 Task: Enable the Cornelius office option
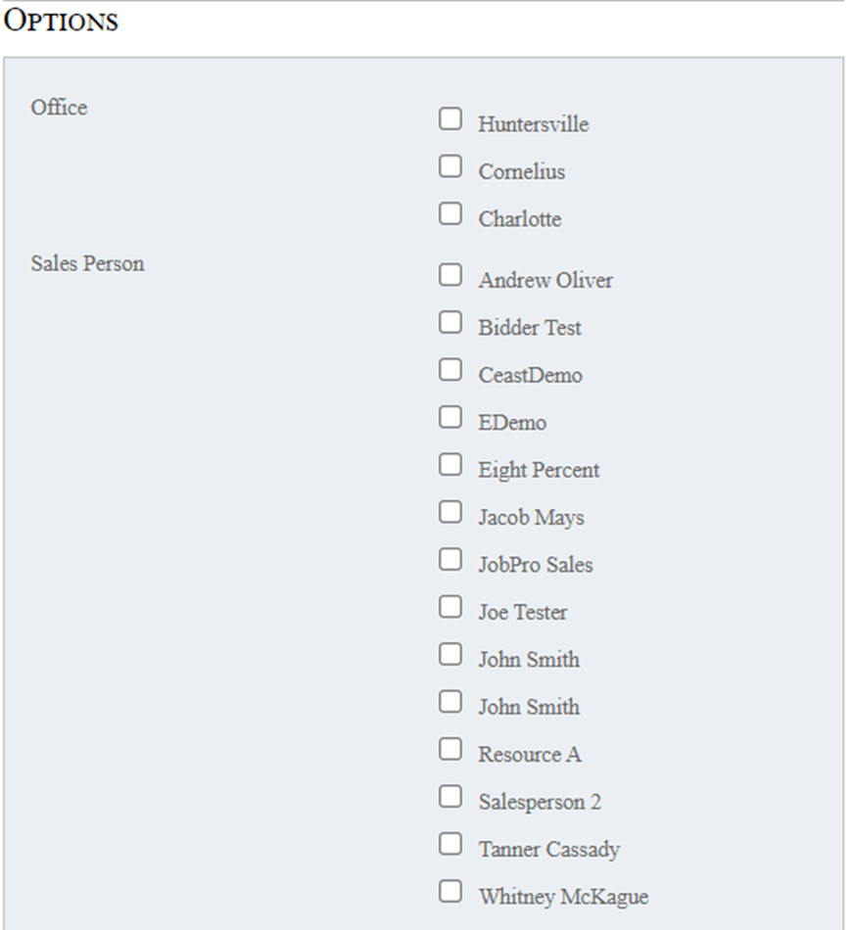click(450, 166)
